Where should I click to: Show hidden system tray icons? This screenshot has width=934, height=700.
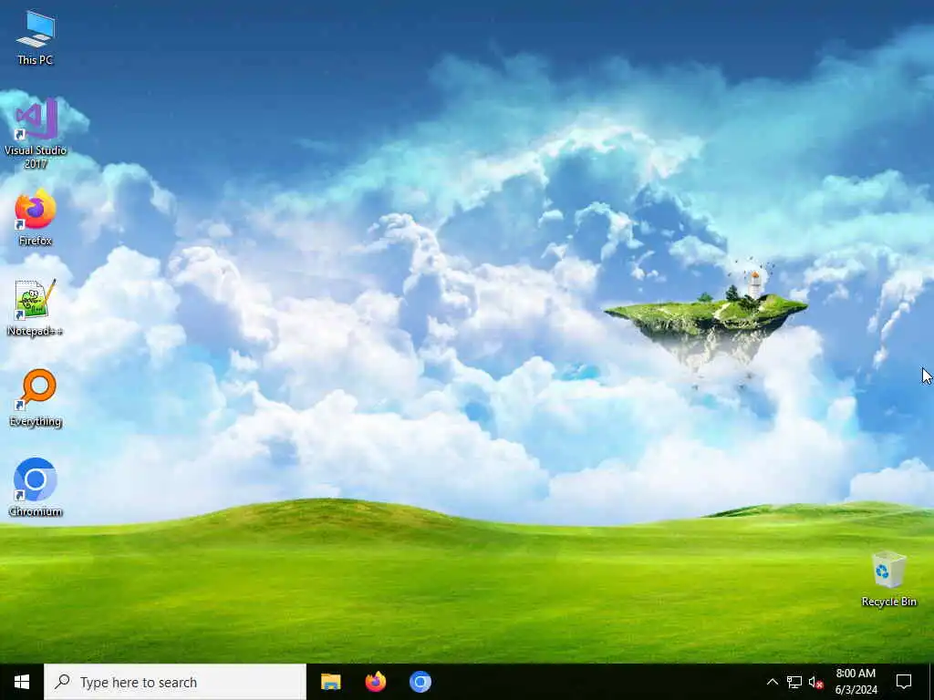click(772, 682)
